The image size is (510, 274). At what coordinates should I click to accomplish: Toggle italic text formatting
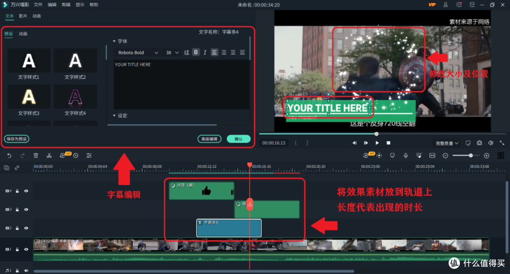coord(205,52)
